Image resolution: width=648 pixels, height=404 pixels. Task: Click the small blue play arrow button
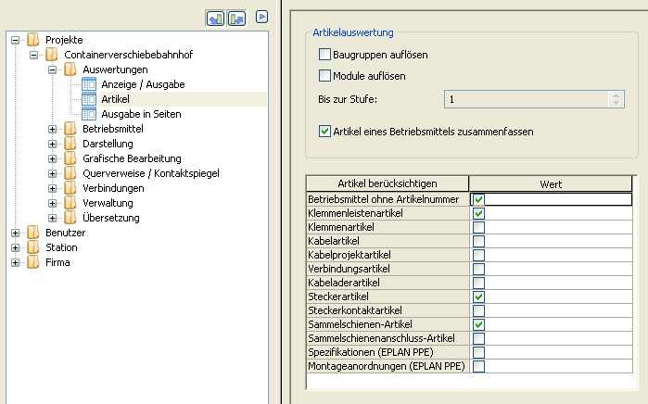262,17
